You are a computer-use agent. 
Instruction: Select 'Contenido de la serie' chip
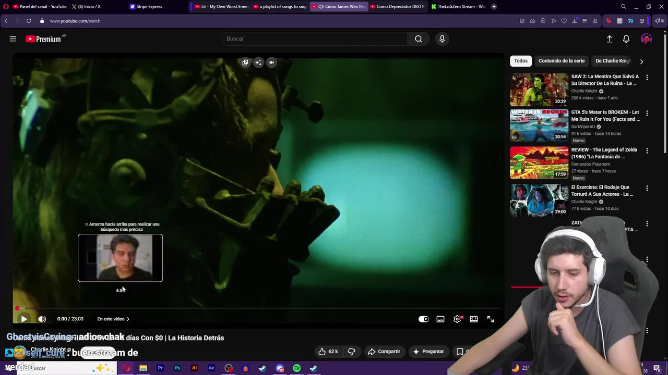(x=562, y=61)
